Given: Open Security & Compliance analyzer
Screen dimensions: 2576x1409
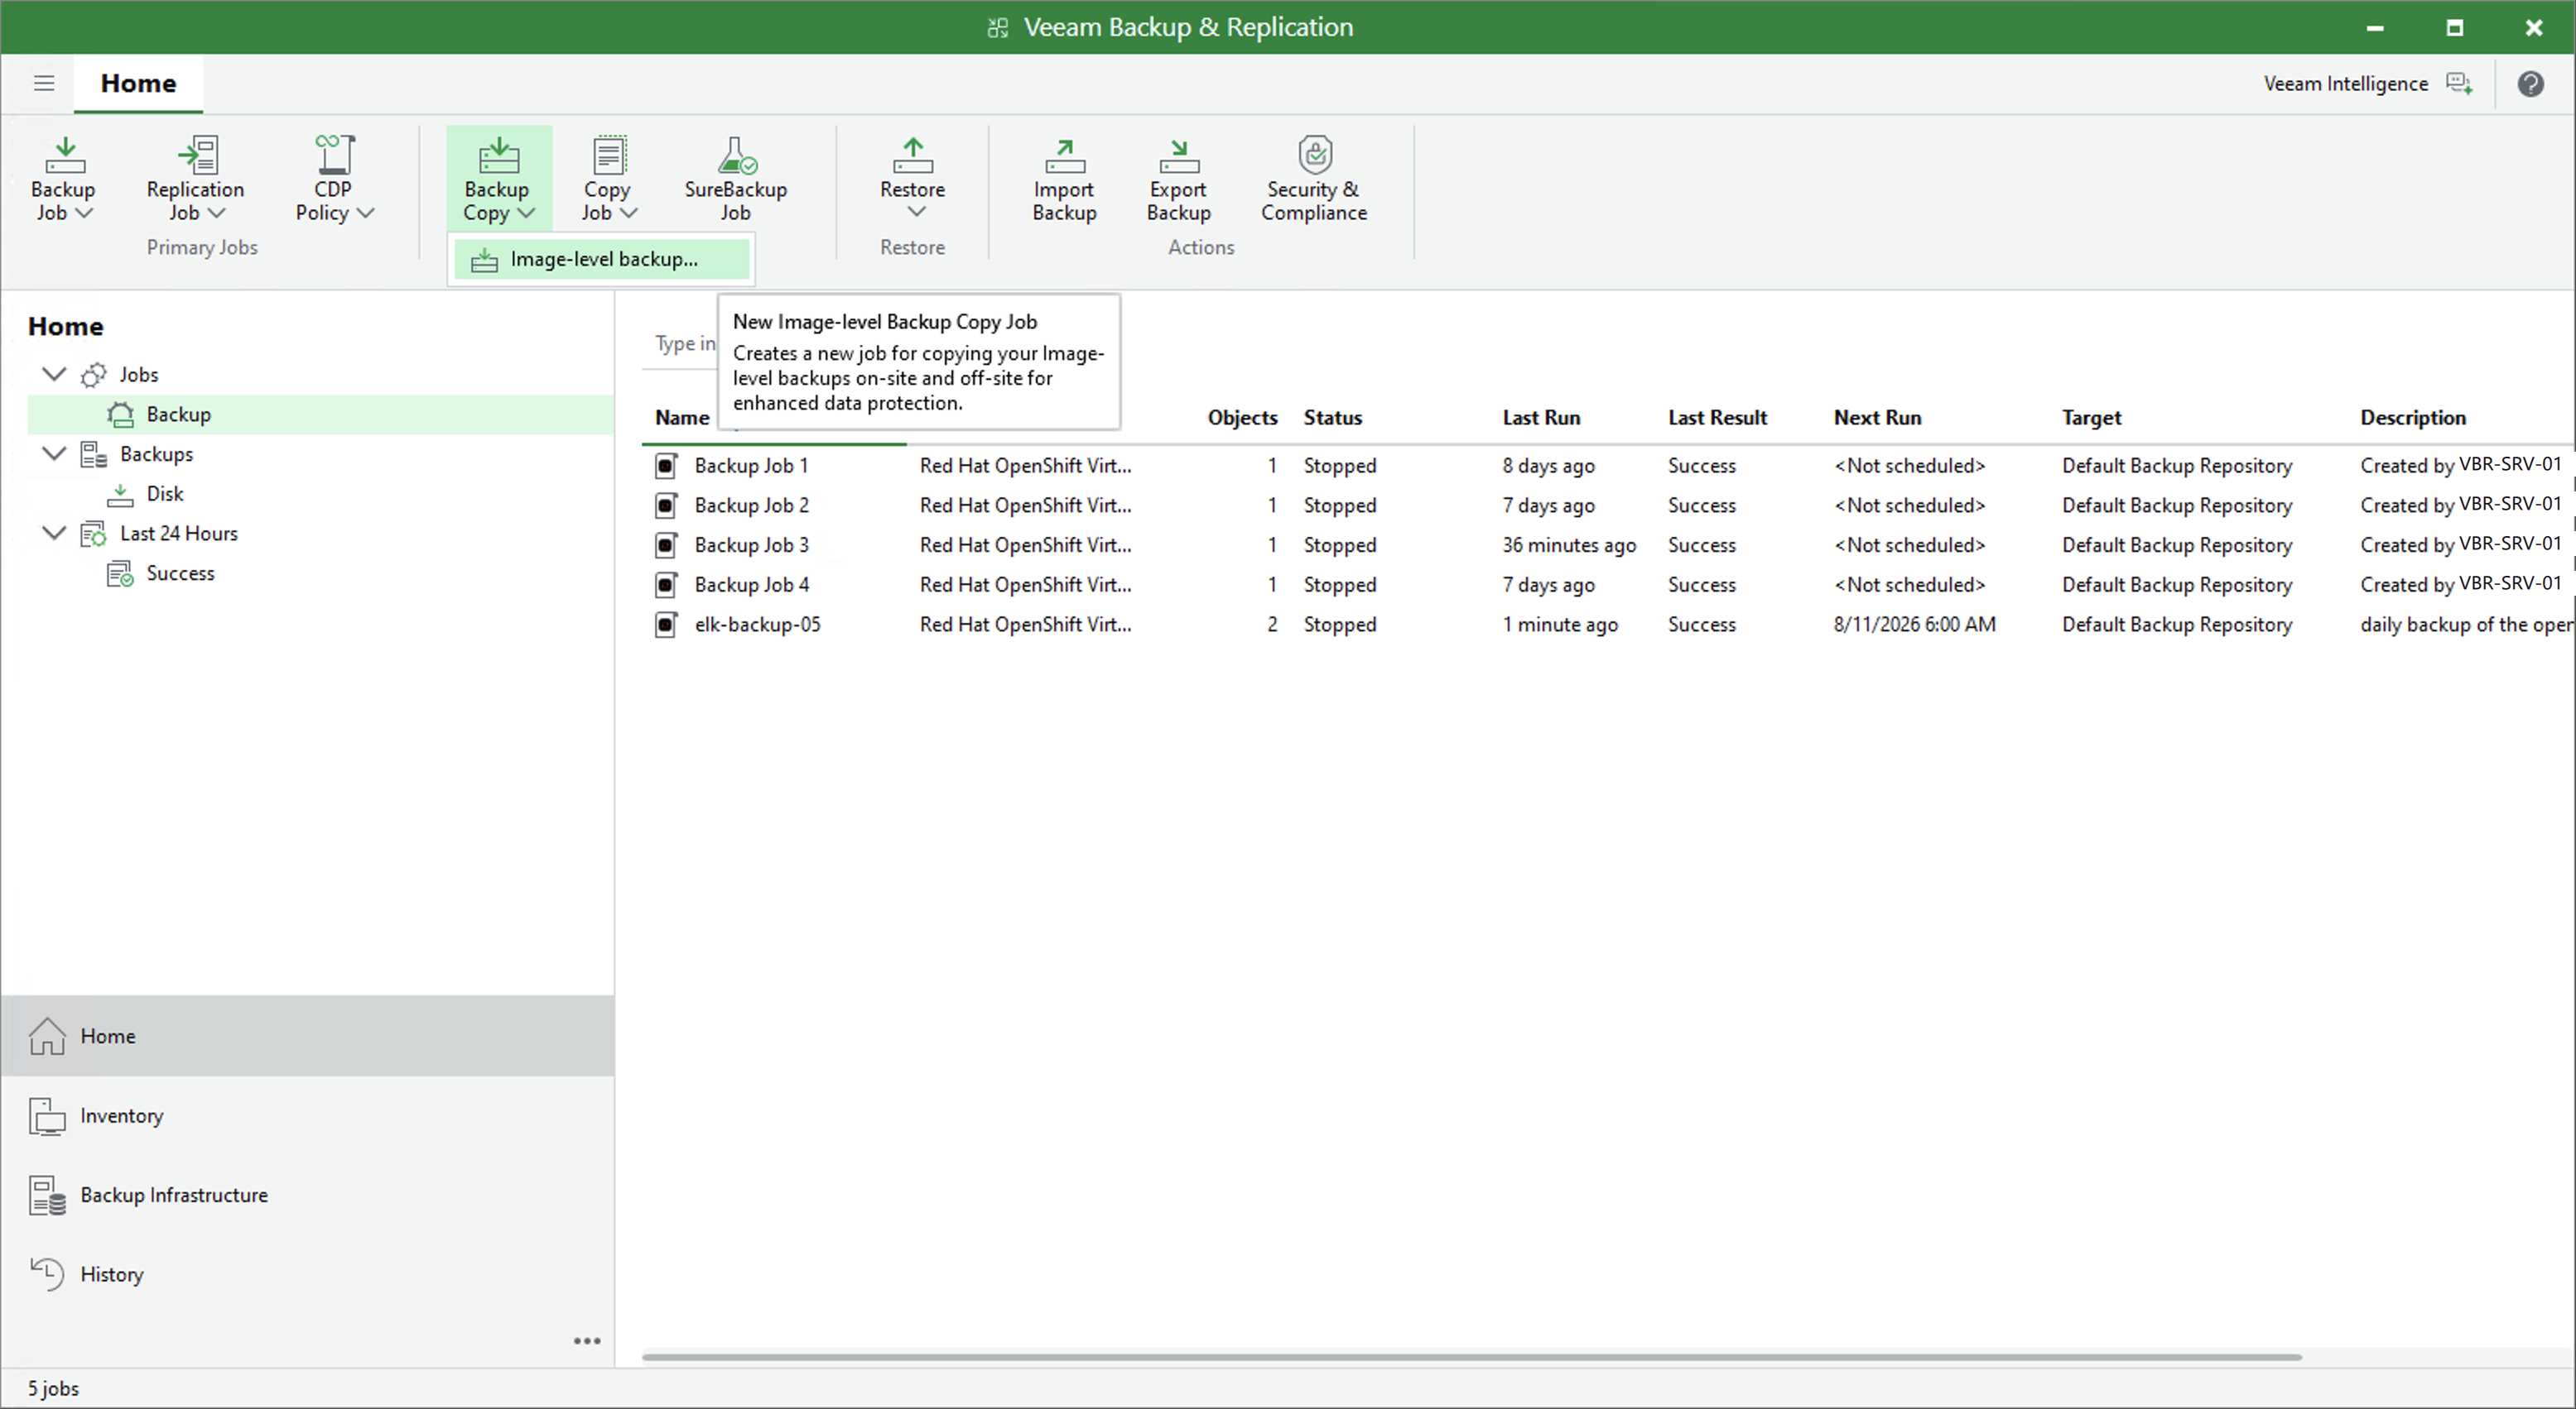Looking at the screenshot, I should point(1314,178).
